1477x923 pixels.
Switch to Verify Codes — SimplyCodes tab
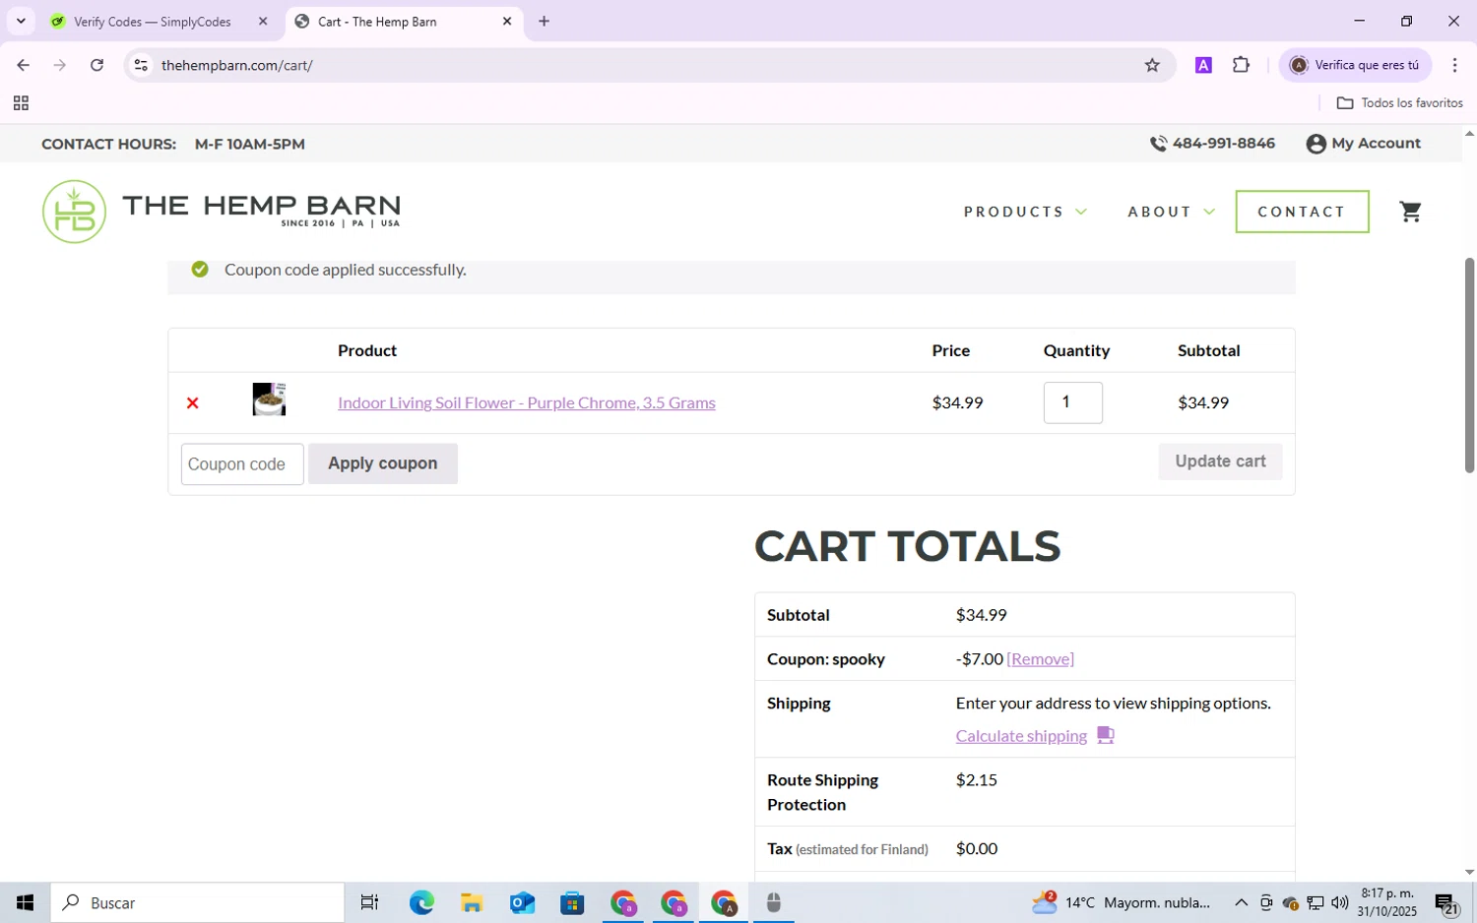(152, 22)
